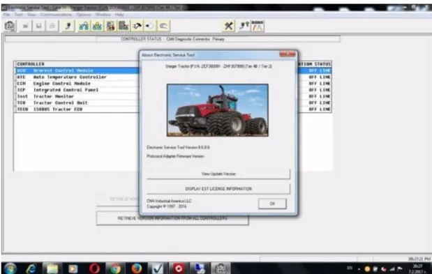The image size is (432, 274).
Task: Click the greyed open-folder toolbar icon
Action: pyautogui.click(x=25, y=26)
